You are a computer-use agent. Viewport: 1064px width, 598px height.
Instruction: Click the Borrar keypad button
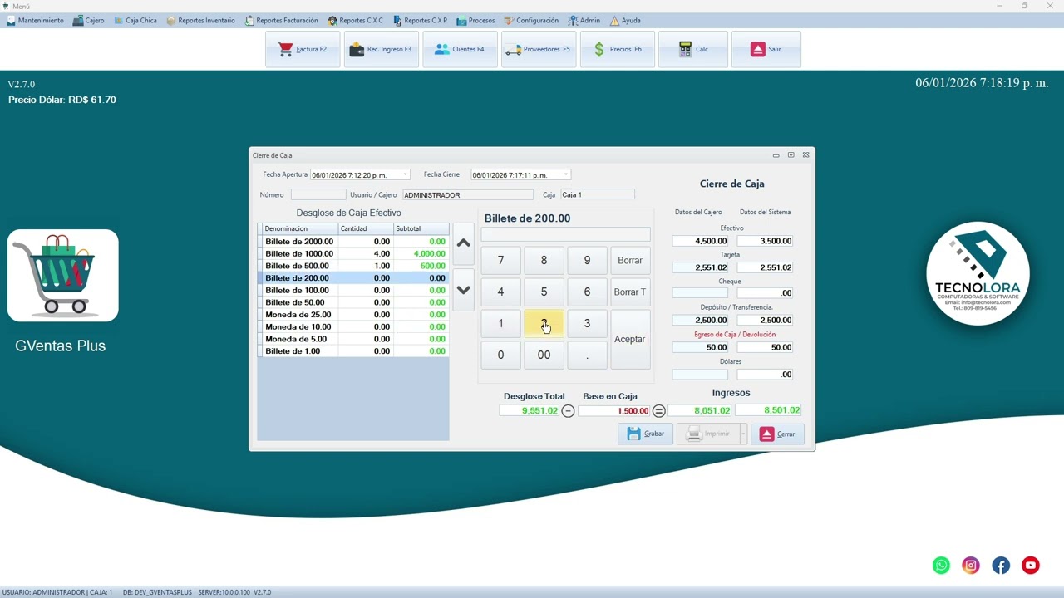click(x=630, y=261)
